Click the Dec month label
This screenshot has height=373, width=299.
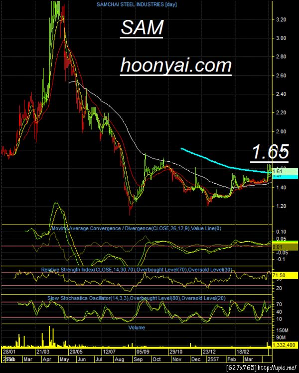pyautogui.click(x=196, y=359)
